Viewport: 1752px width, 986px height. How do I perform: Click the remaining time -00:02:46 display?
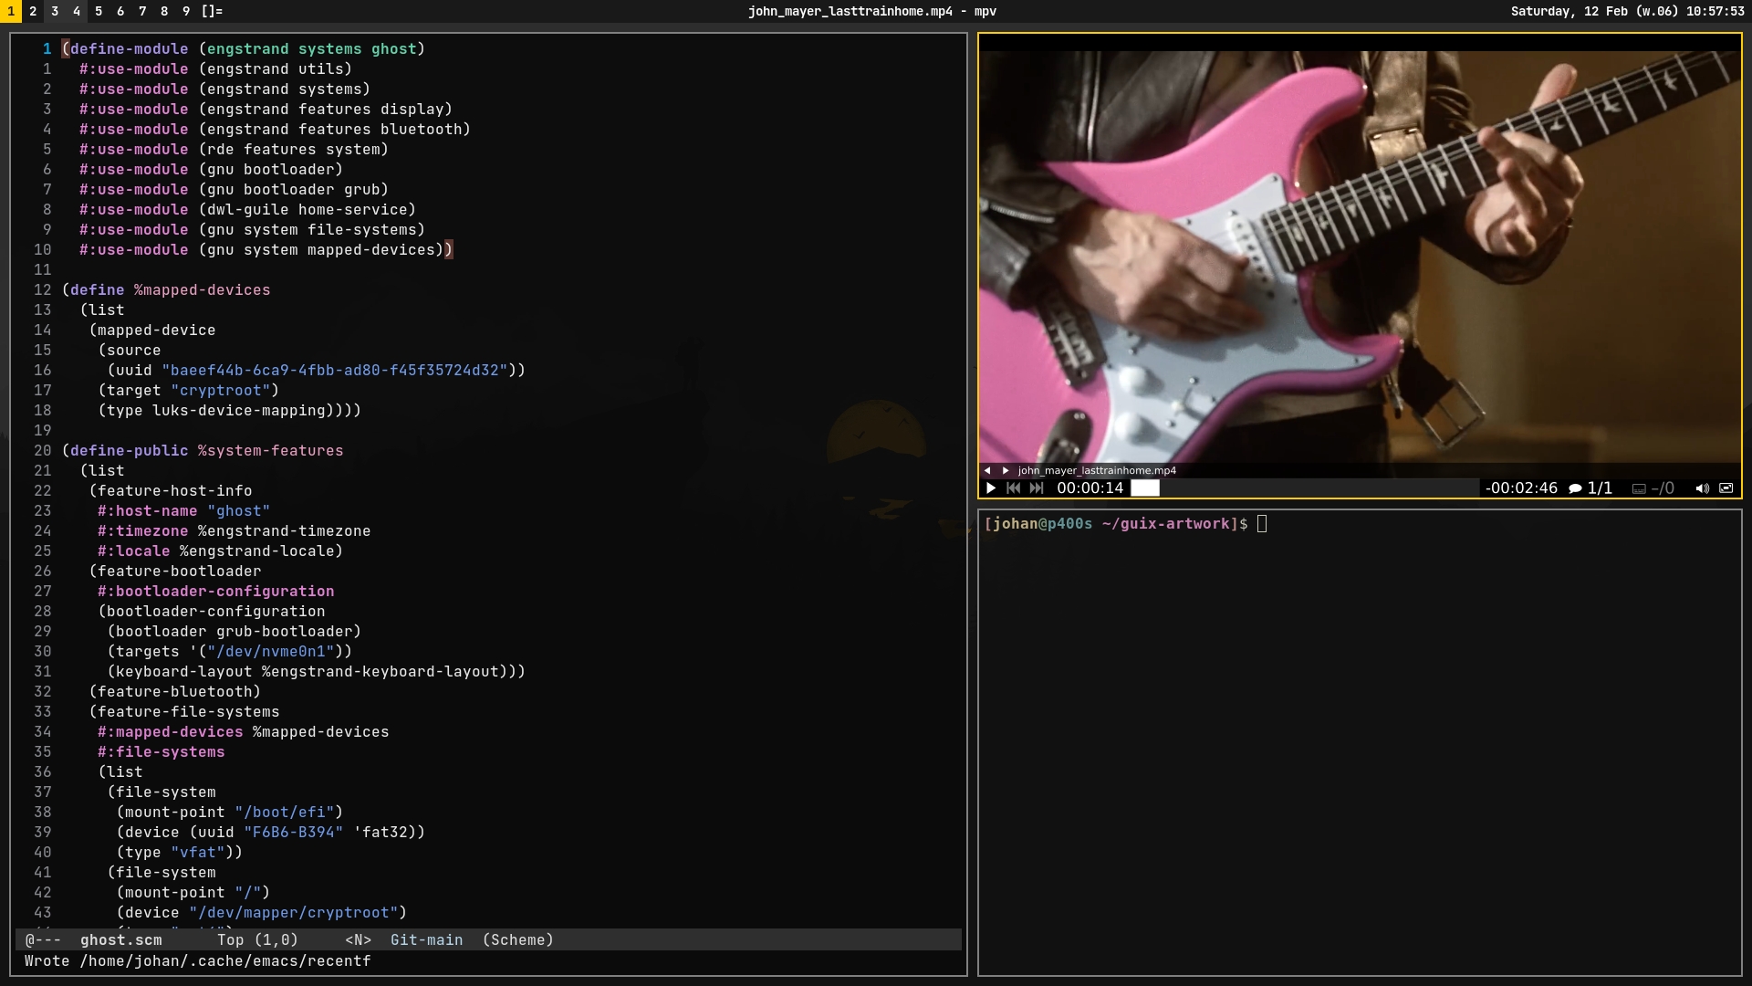tap(1520, 488)
